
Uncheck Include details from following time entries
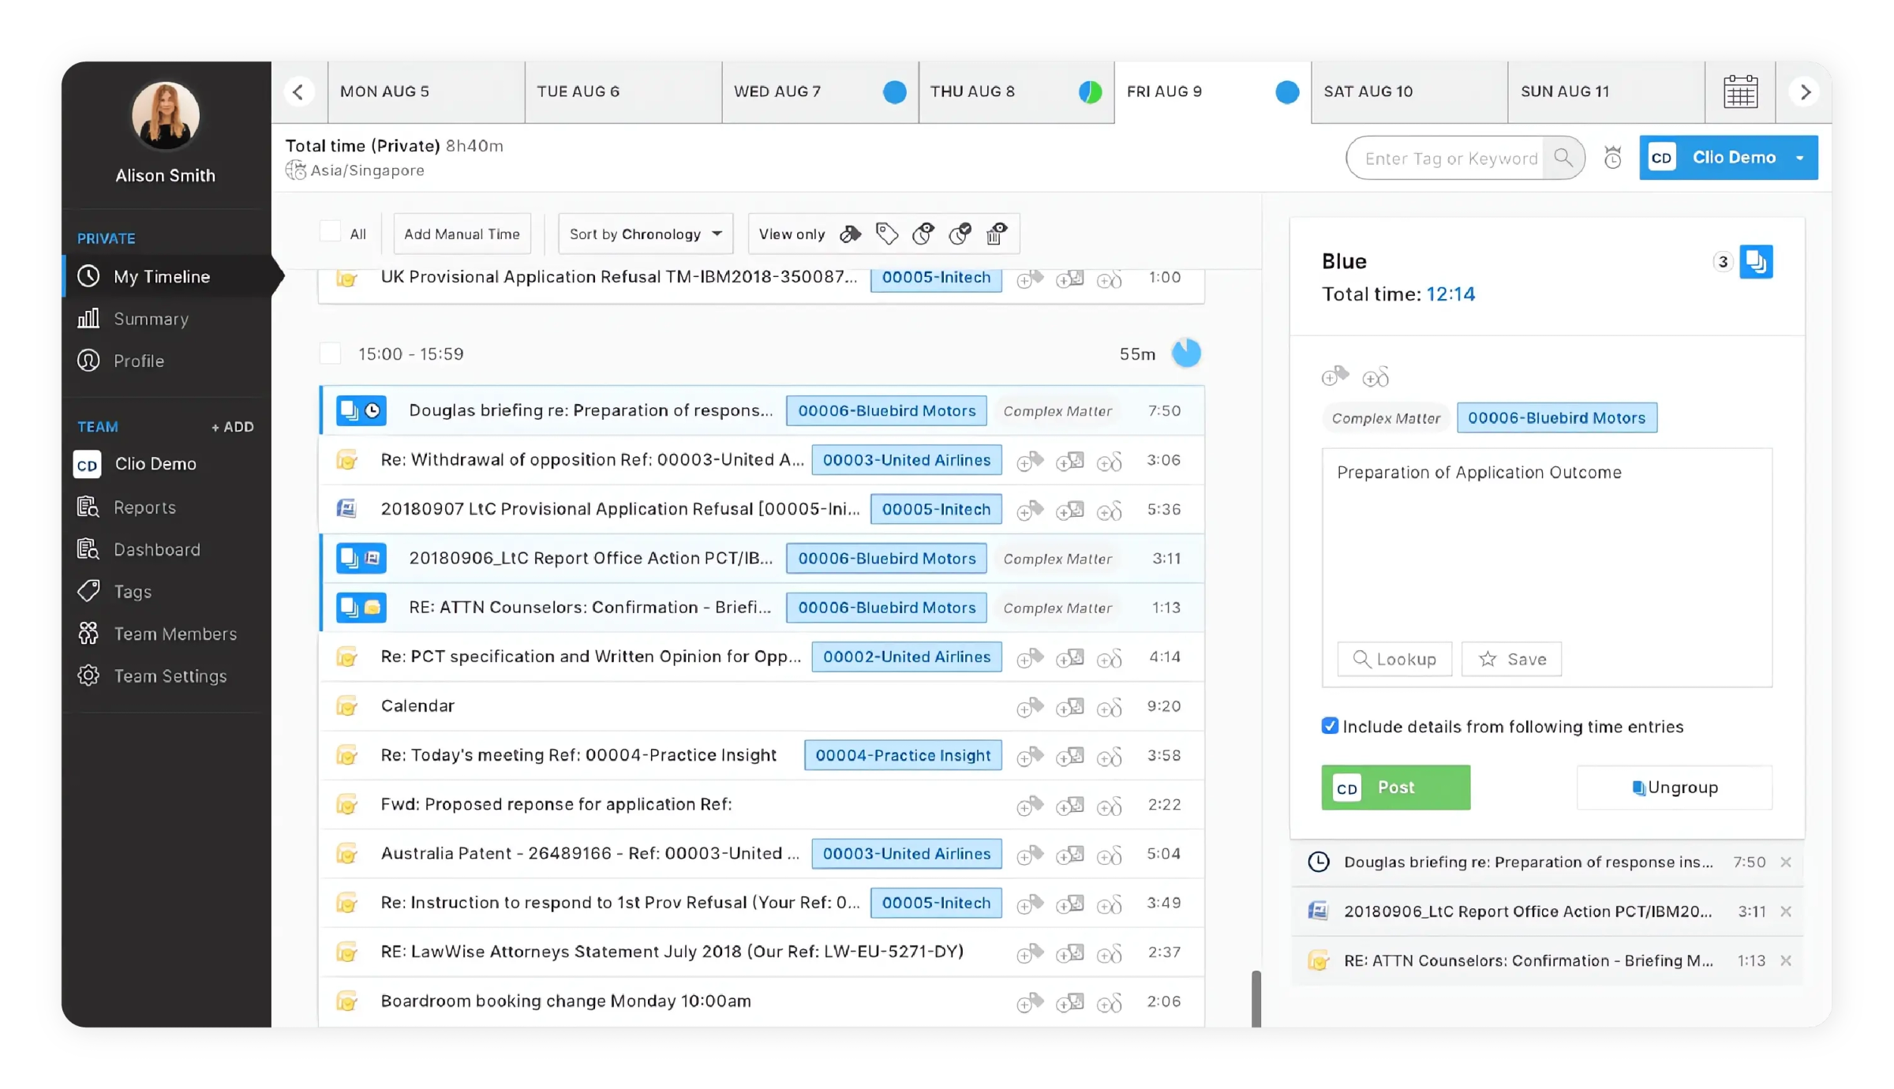tap(1331, 725)
